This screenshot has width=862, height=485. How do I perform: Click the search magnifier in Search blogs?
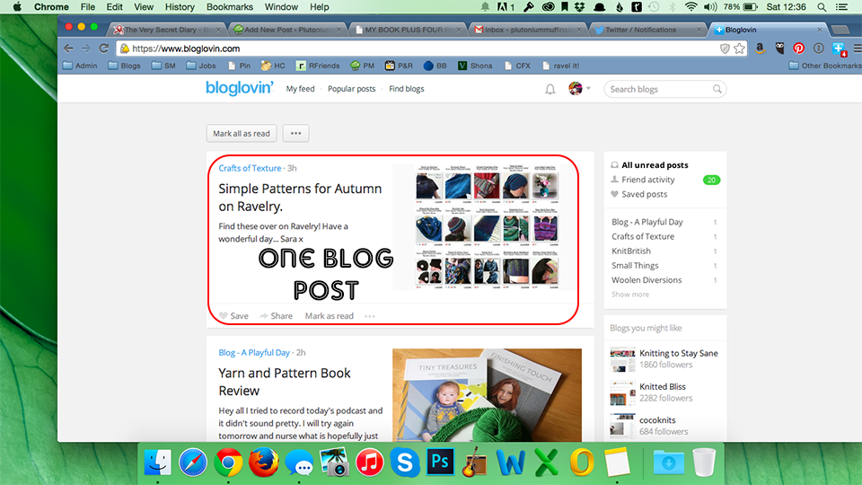[717, 89]
